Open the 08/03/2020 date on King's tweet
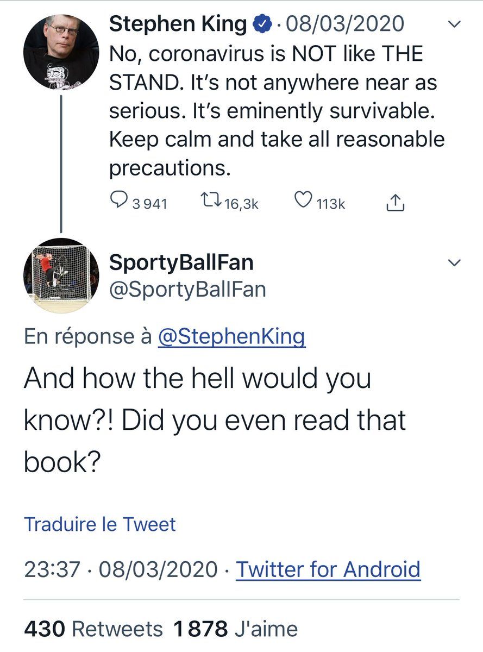This screenshot has height=652, width=483. [344, 24]
